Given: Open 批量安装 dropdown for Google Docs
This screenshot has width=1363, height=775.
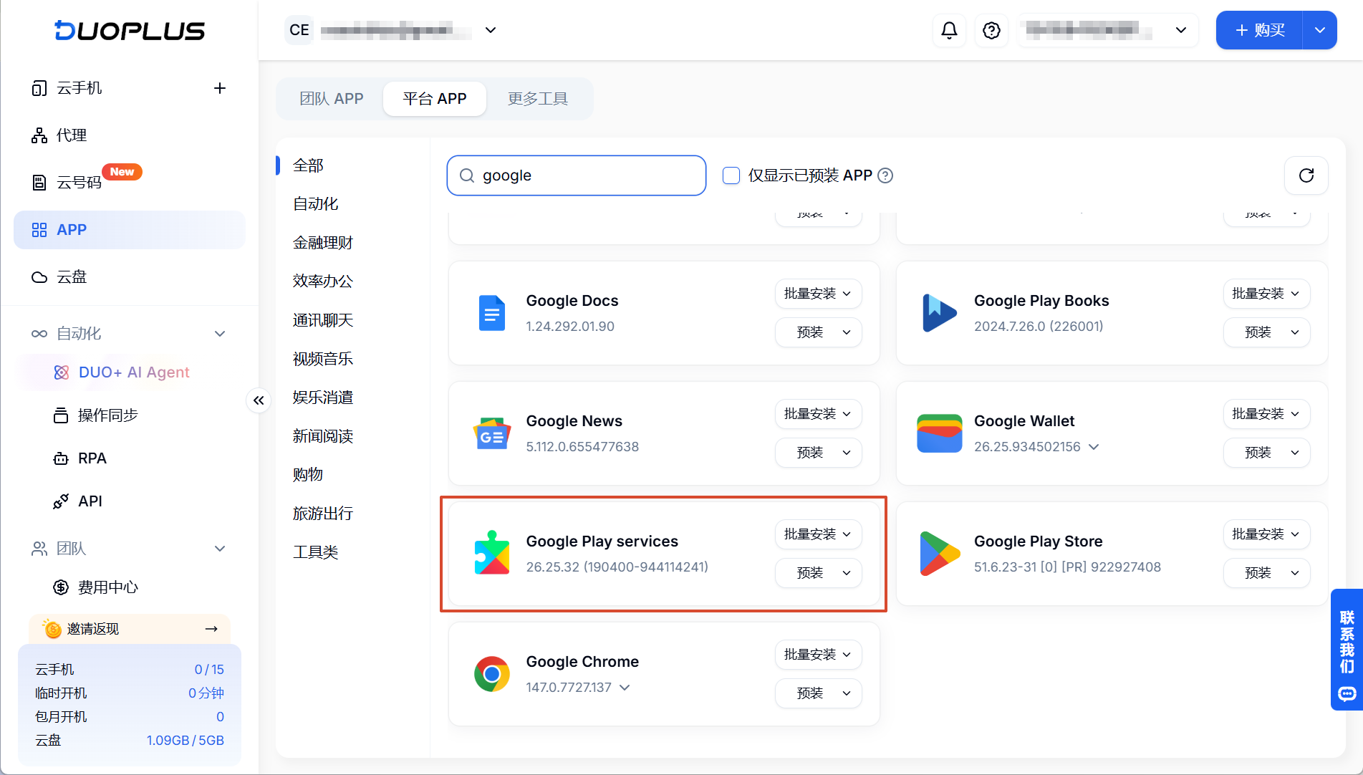Looking at the screenshot, I should click(x=818, y=294).
